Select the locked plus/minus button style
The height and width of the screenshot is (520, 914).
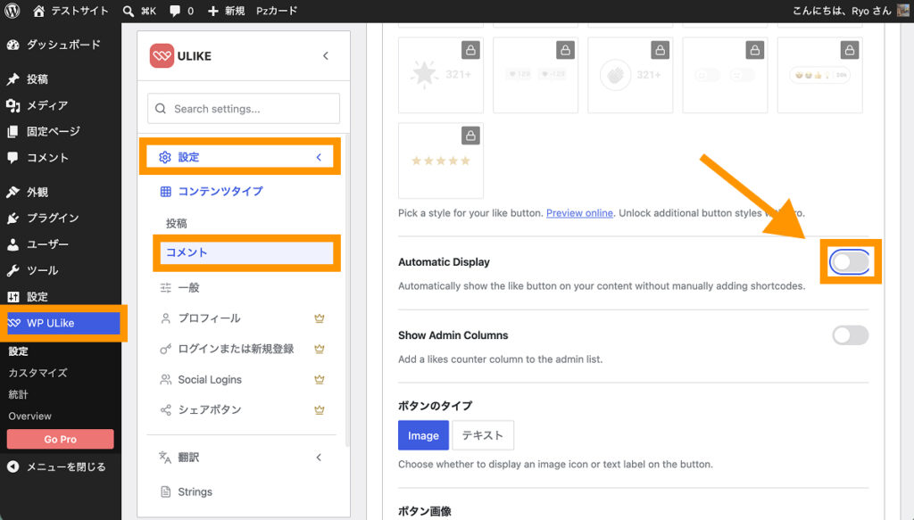click(x=725, y=75)
